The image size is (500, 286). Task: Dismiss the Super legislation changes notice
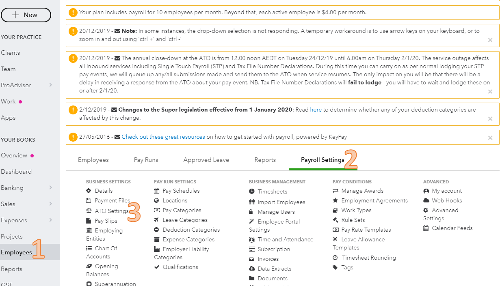tap(490, 119)
